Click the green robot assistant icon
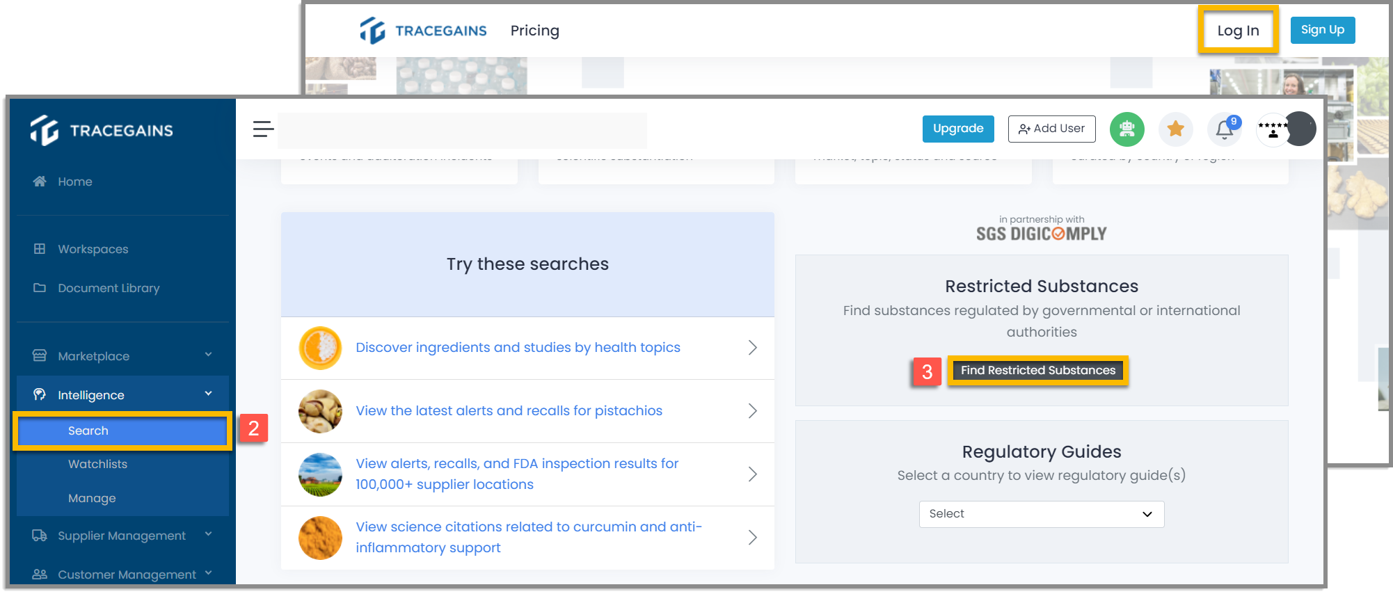Screen dimensions: 1393x594 coord(1127,129)
